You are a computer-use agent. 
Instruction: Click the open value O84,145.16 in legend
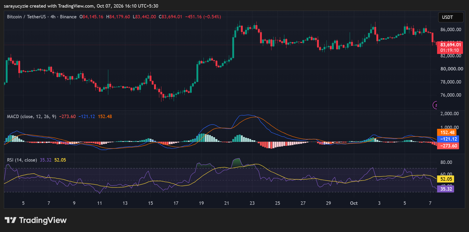91,17
